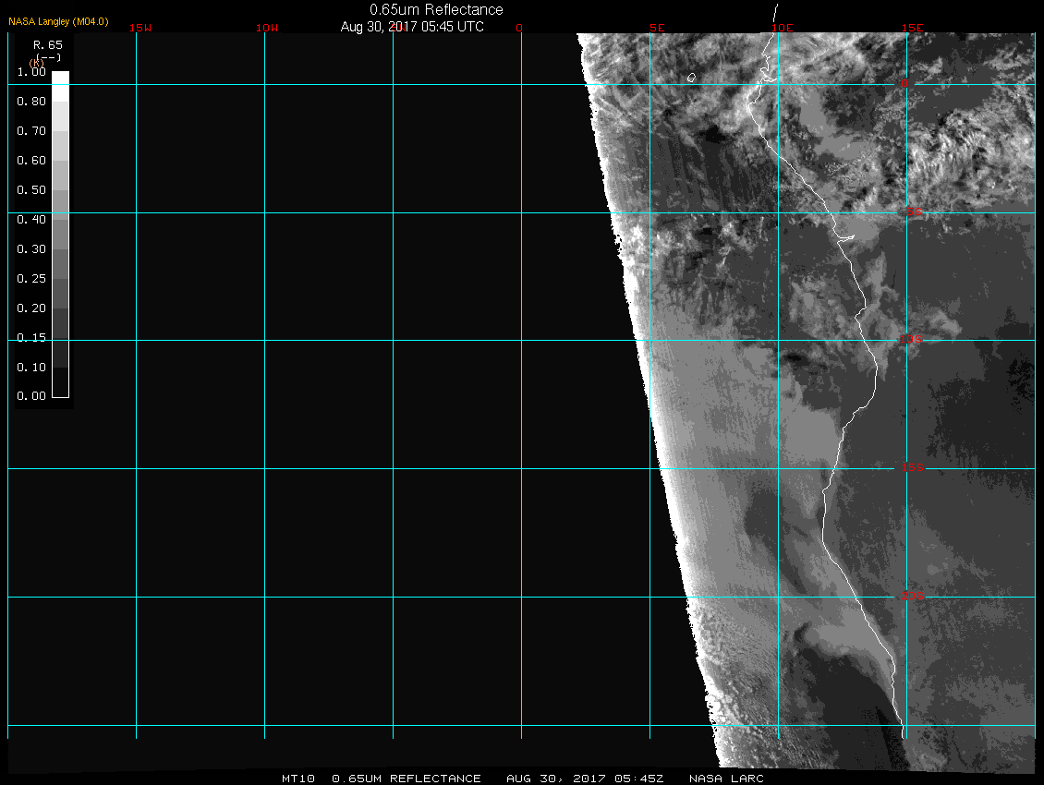1044x785 pixels.
Task: Click the '10E' longitude label
Action: (x=783, y=28)
